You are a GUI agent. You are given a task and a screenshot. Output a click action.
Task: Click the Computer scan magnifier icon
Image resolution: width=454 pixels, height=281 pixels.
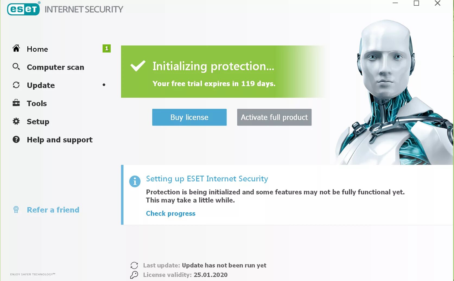[16, 67]
